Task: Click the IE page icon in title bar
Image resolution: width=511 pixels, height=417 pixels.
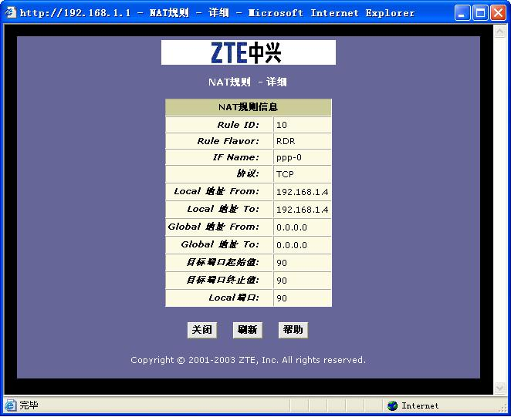Action: coord(10,12)
